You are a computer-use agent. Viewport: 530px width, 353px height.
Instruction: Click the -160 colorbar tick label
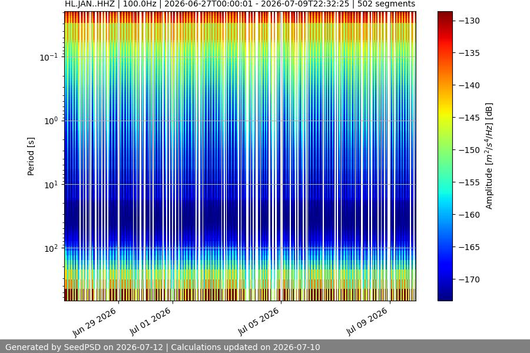469,215
